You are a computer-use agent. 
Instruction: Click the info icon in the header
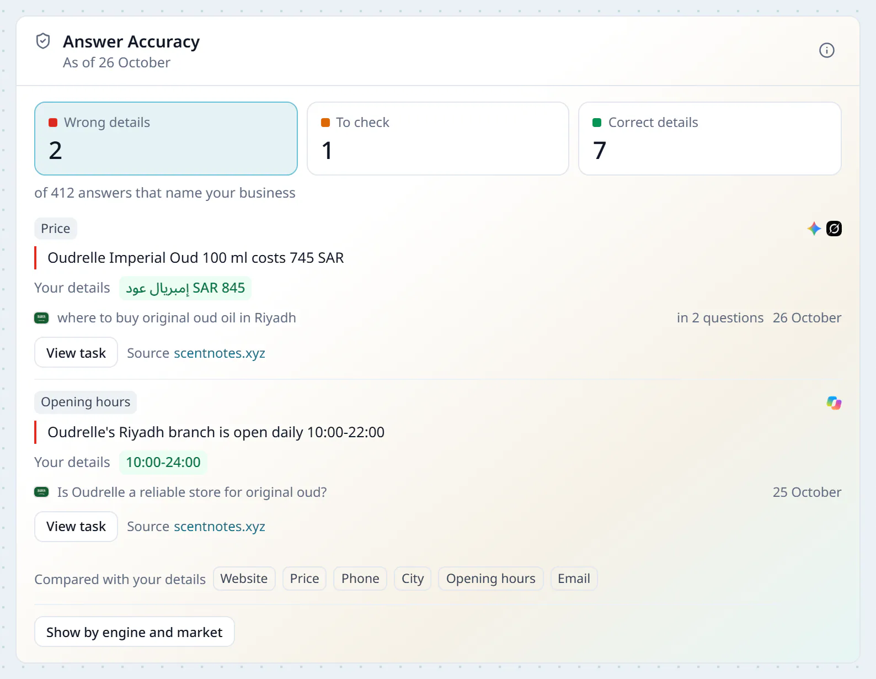[x=826, y=50]
